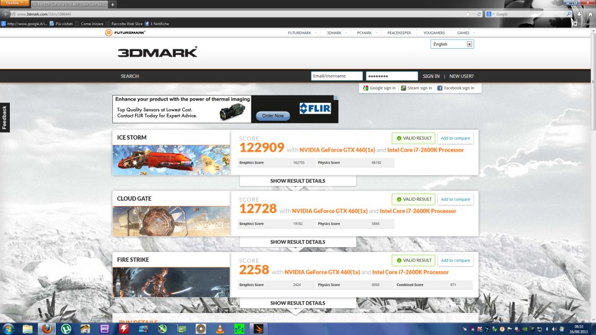Click the volume speaker tray icon
The image size is (596, 335).
(554, 329)
